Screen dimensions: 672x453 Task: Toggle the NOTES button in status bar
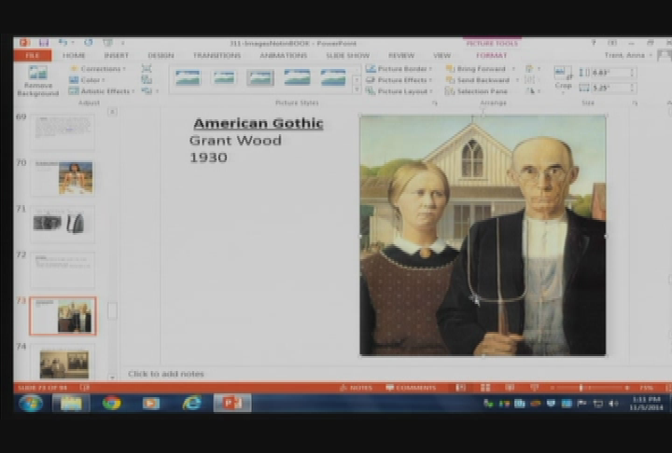(x=357, y=388)
